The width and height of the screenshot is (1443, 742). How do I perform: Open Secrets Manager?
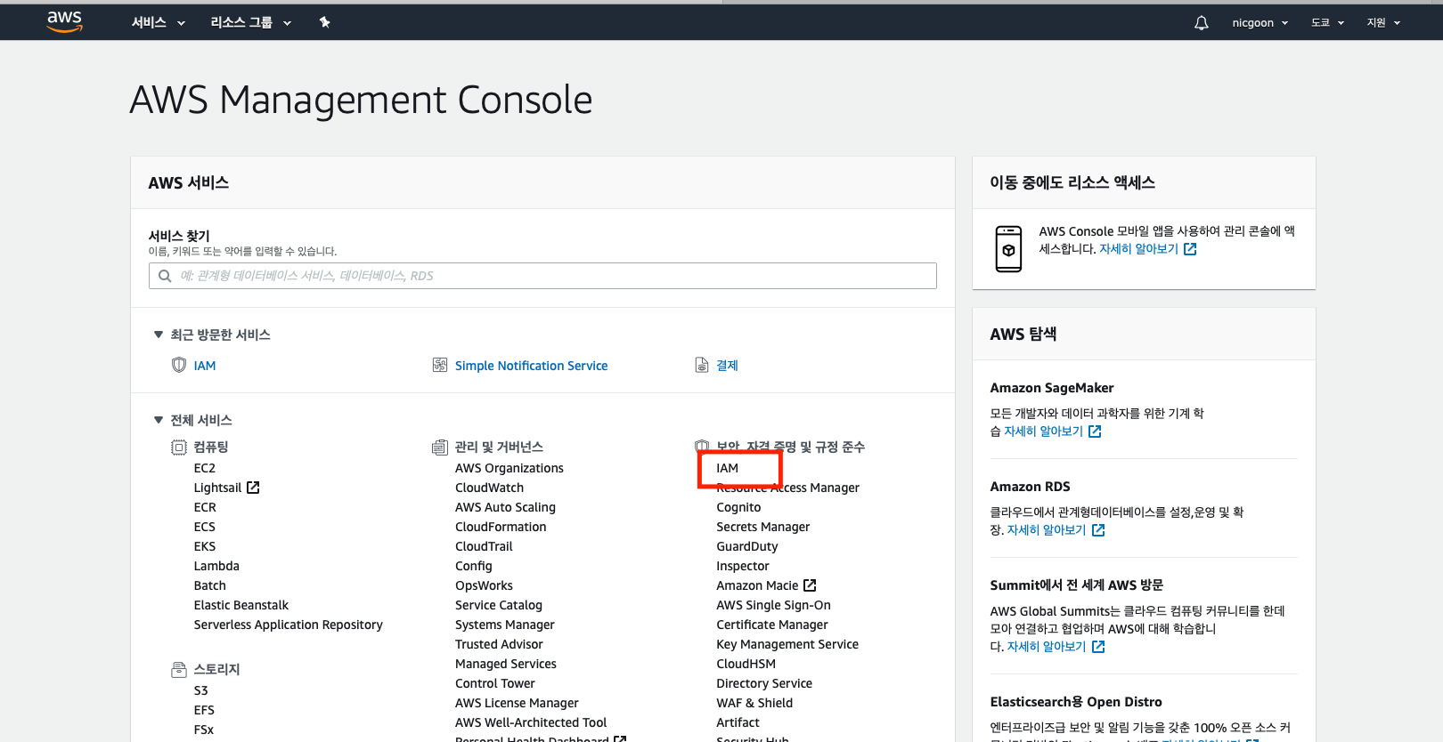[763, 527]
